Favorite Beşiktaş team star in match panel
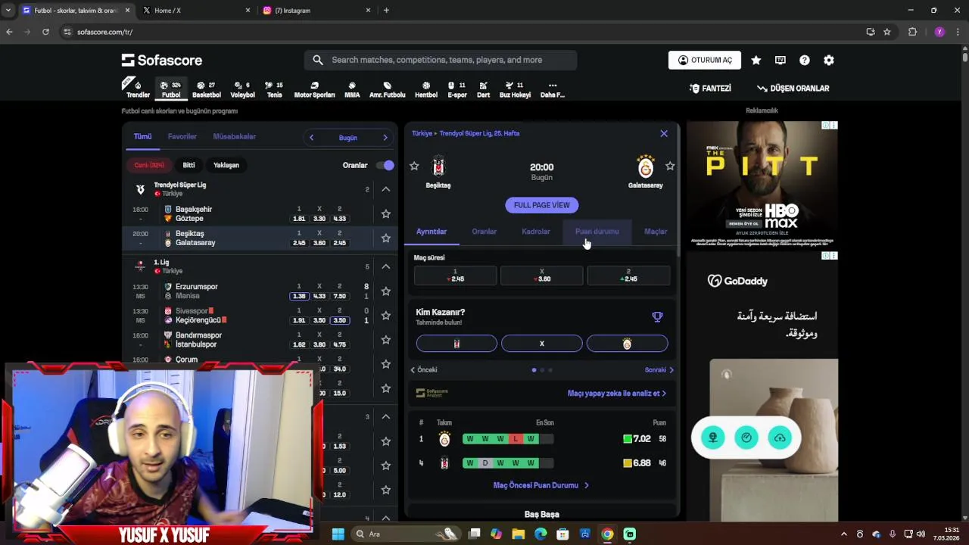Screen dimensions: 969x545 tap(414, 166)
